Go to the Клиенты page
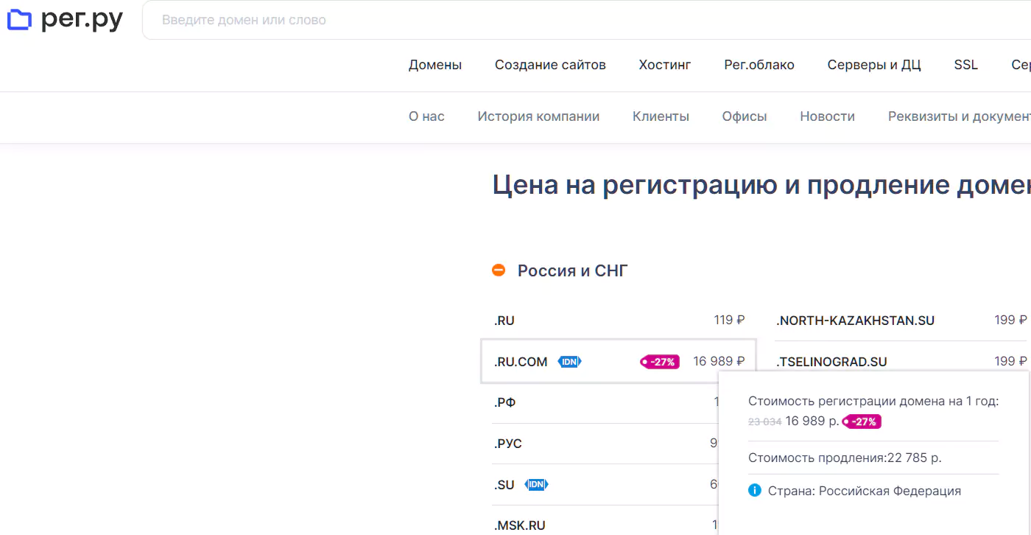1031x535 pixels. [661, 116]
